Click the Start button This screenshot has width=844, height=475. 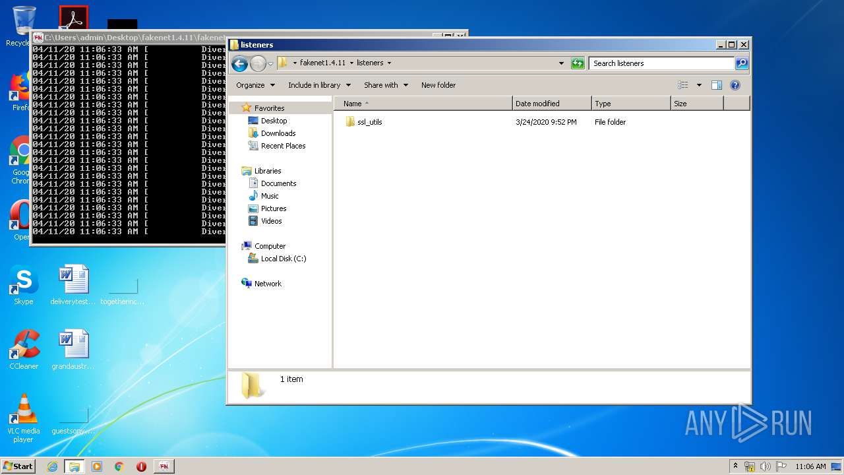(x=18, y=466)
